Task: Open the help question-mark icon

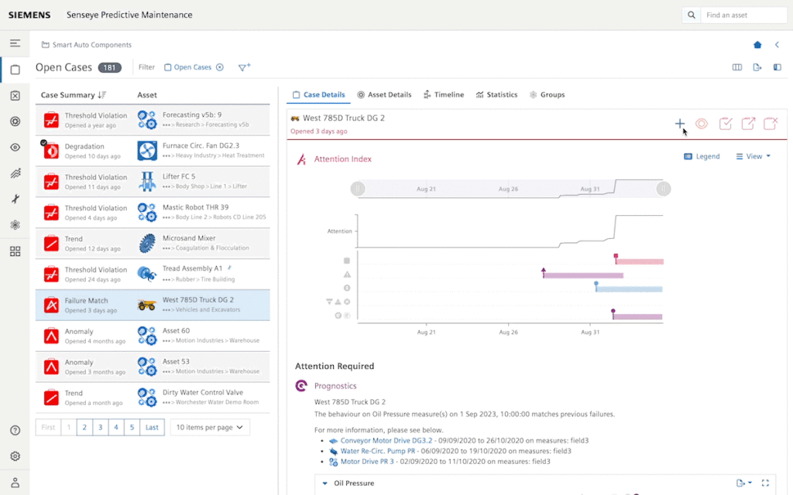Action: (15, 430)
